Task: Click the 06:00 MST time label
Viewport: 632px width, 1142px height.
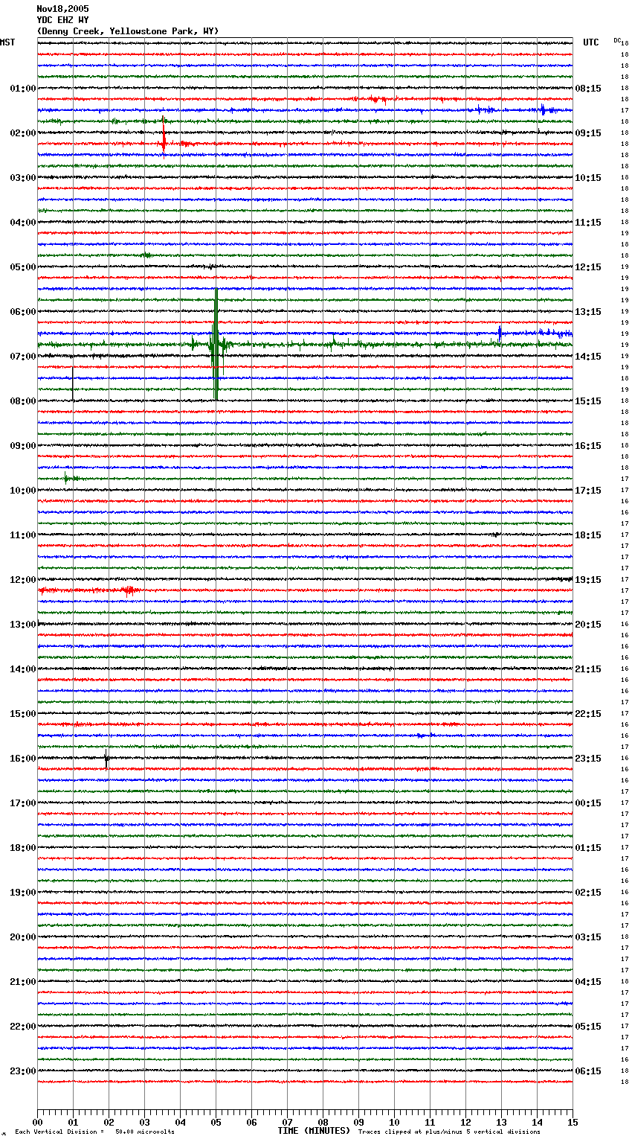Action: [x=23, y=312]
